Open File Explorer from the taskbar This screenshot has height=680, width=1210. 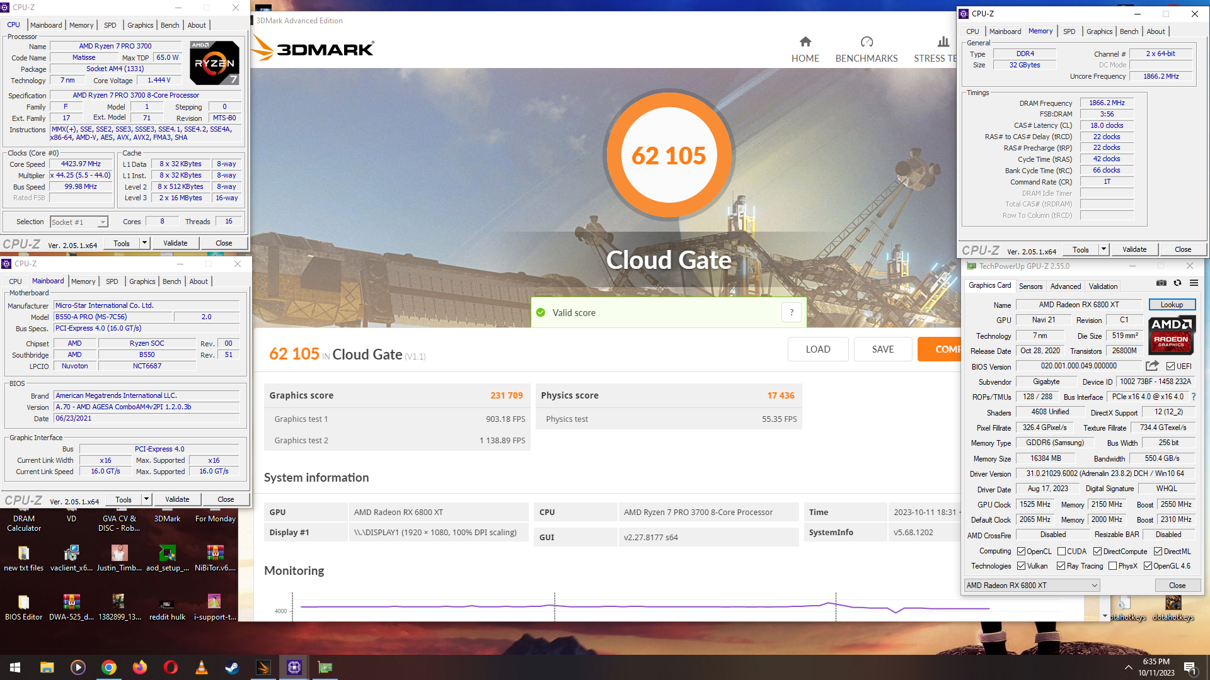click(x=47, y=667)
